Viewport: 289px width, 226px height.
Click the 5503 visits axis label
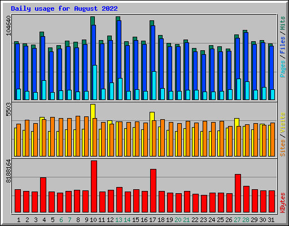pos(8,110)
